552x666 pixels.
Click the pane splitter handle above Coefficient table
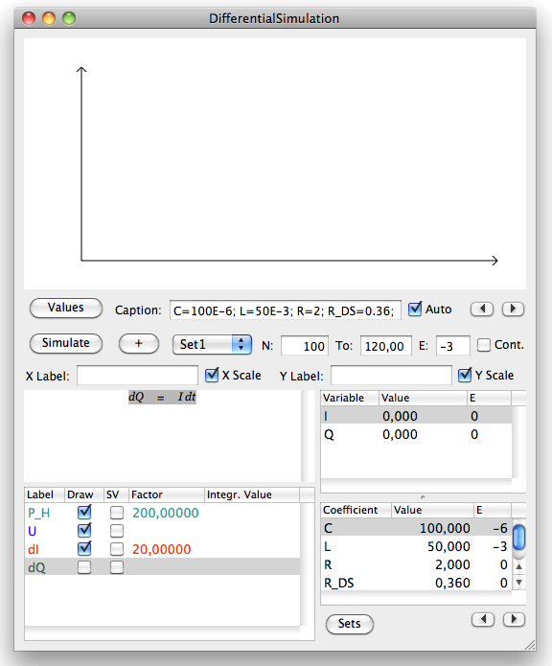pos(423,497)
